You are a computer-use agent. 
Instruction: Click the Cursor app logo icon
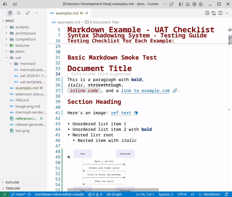click(x=5, y=4)
